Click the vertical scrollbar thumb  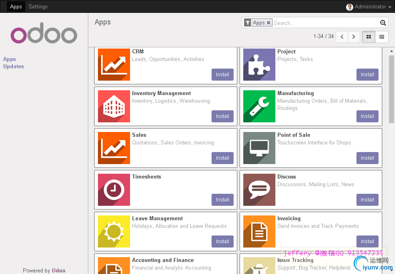pyautogui.click(x=391, y=89)
